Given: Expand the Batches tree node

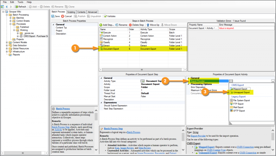Looking at the screenshot, I should (x=10, y=18).
